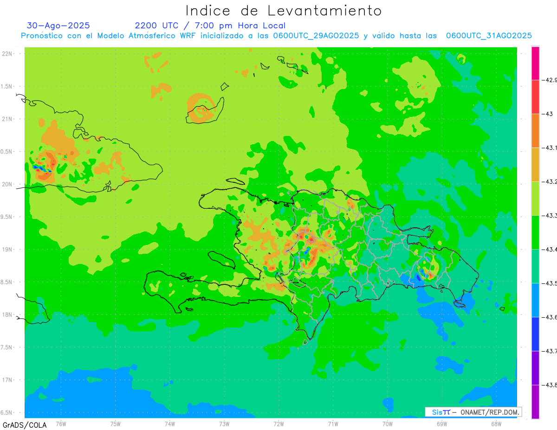Click the teal colorbar swatch between -43.4 and -43.5
Image resolution: width=557 pixels, height=430 pixels.
[535, 266]
